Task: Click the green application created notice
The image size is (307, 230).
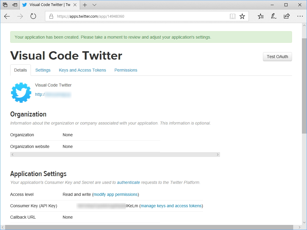Action: coord(151,37)
